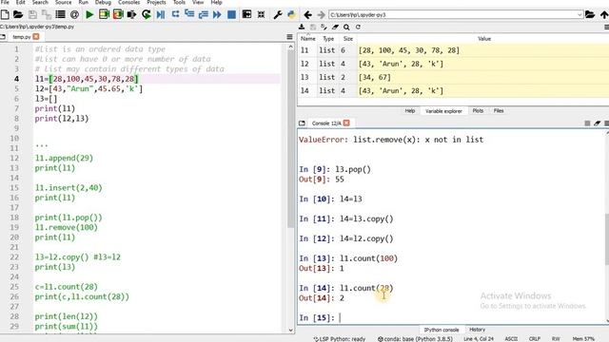Open the View menu
The image size is (609, 342).
[198, 2]
